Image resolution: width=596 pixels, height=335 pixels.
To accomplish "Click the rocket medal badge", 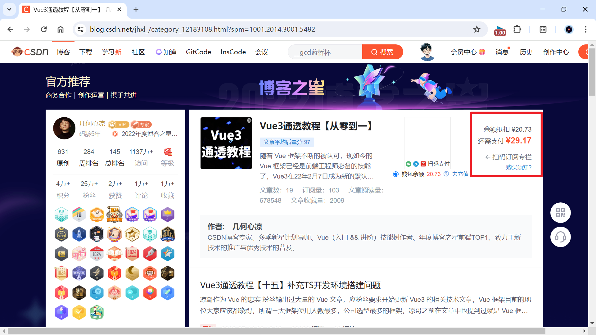I will click(79, 234).
